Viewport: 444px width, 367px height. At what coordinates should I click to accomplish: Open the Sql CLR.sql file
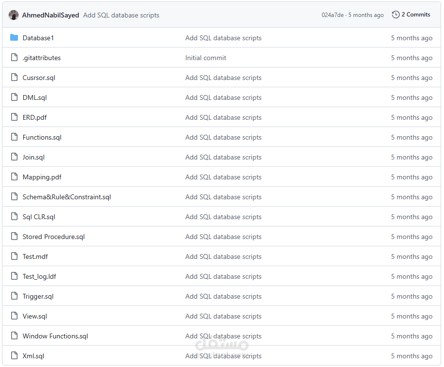[39, 217]
